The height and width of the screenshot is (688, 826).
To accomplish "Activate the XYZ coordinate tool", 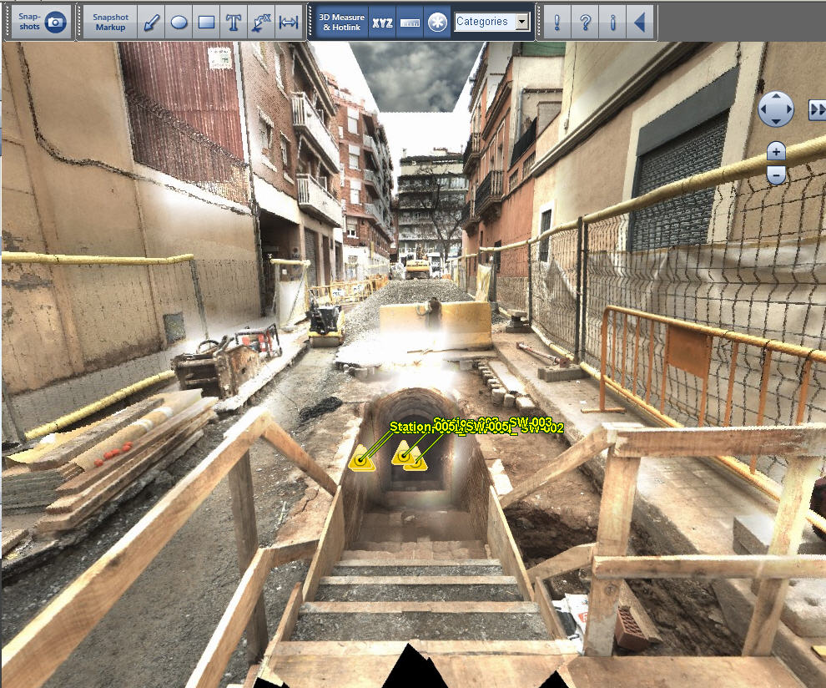I will [382, 23].
